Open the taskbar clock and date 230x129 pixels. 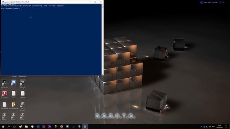coord(220,126)
